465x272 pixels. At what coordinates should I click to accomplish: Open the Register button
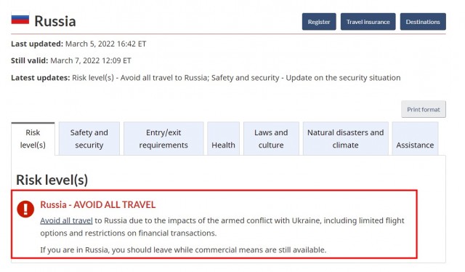coord(319,22)
